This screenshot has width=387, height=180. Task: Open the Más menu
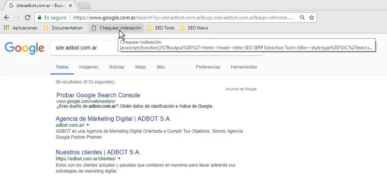click(161, 67)
